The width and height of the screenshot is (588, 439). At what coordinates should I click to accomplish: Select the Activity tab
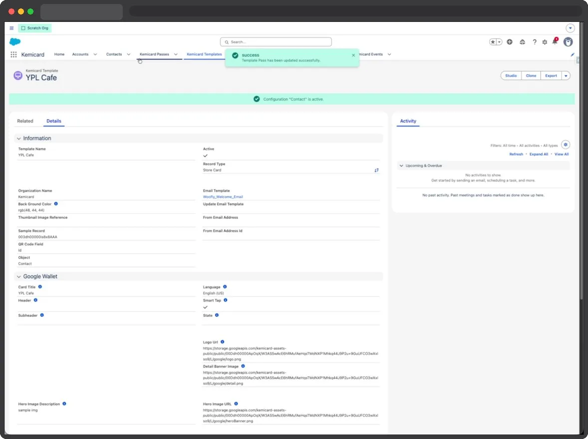[408, 121]
